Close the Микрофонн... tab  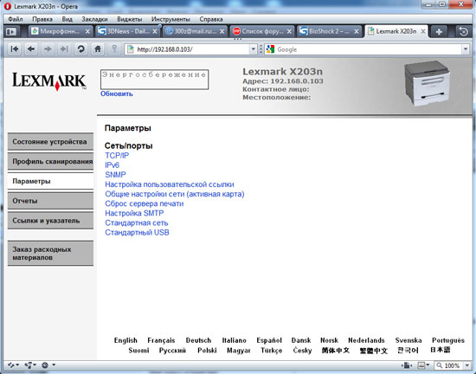coord(87,31)
